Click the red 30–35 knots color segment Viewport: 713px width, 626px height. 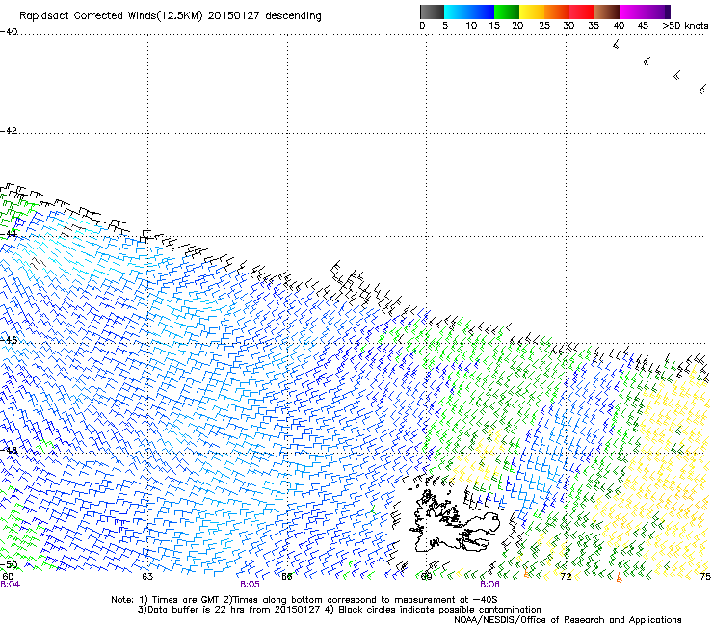[582, 12]
